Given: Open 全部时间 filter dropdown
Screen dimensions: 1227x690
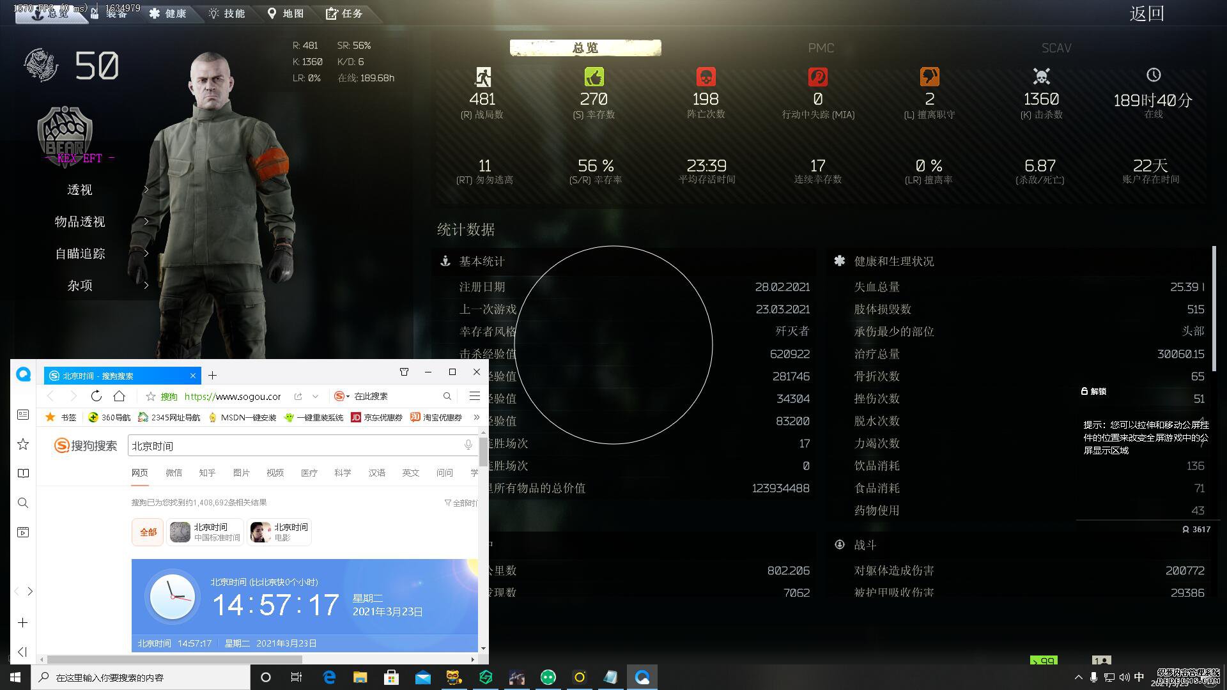Looking at the screenshot, I should pos(461,503).
